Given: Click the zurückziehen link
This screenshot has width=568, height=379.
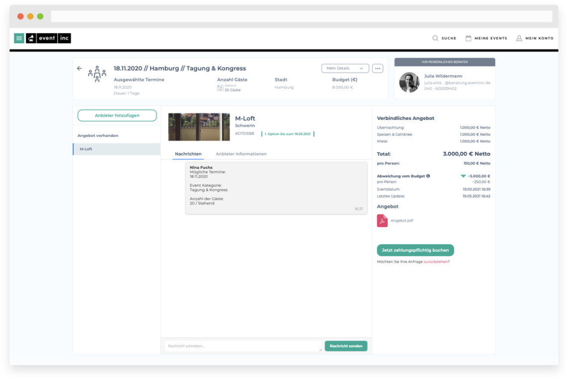Looking at the screenshot, I should (435, 262).
